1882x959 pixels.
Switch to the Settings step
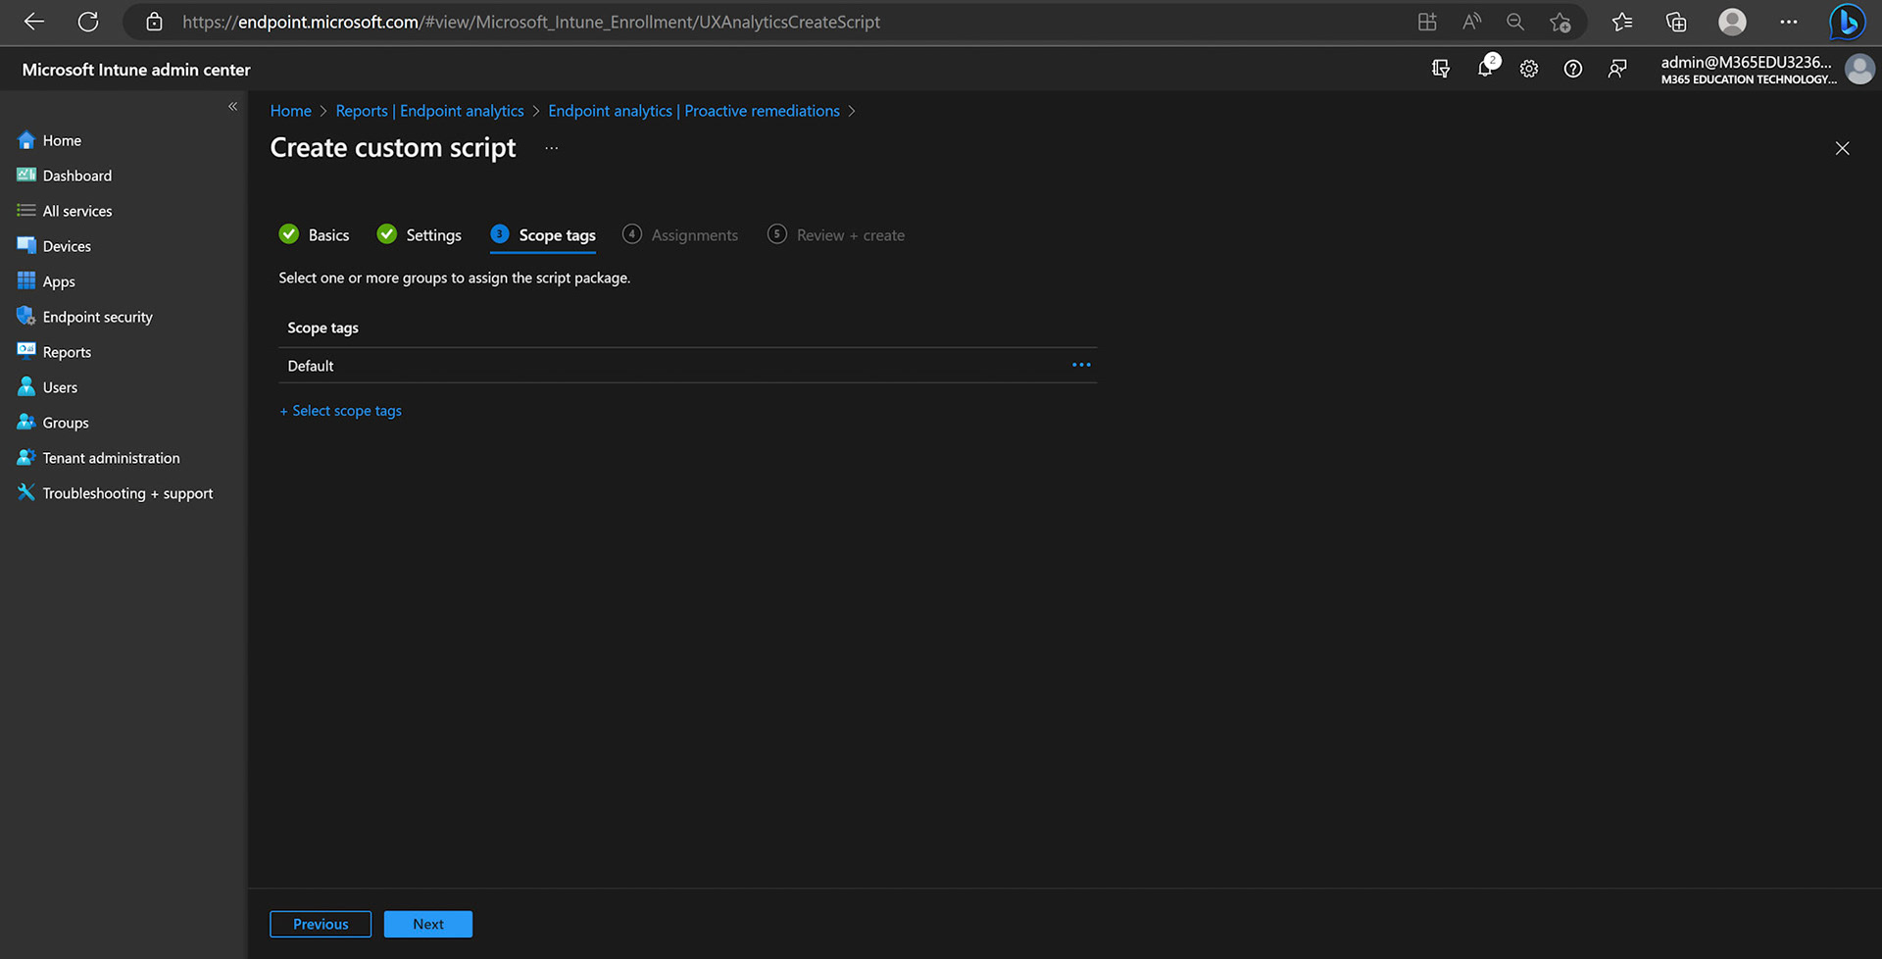pos(420,235)
